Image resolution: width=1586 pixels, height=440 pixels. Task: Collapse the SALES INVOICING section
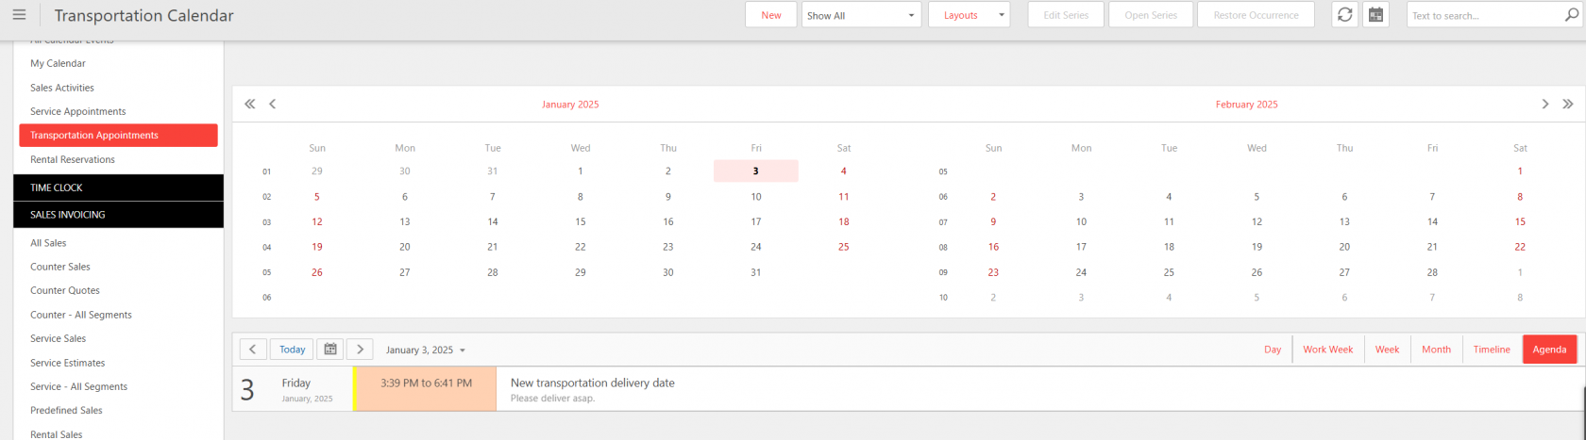[x=119, y=214]
